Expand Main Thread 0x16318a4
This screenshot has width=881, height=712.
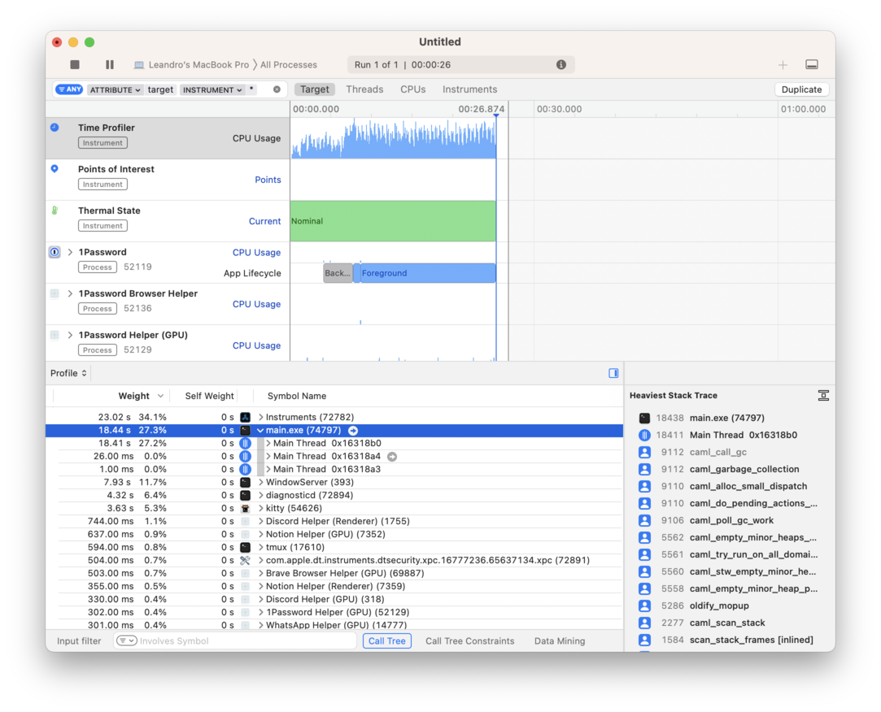point(268,457)
